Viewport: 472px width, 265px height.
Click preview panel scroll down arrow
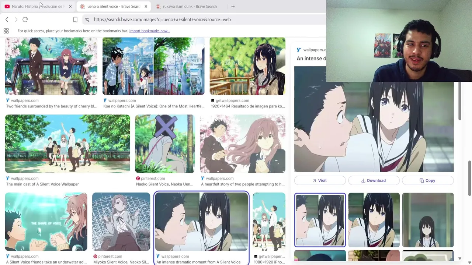pyautogui.click(x=459, y=258)
